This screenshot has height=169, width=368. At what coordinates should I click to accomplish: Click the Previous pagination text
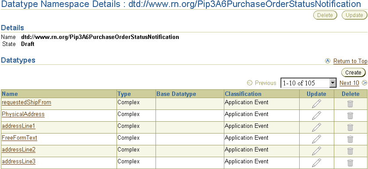pos(265,83)
